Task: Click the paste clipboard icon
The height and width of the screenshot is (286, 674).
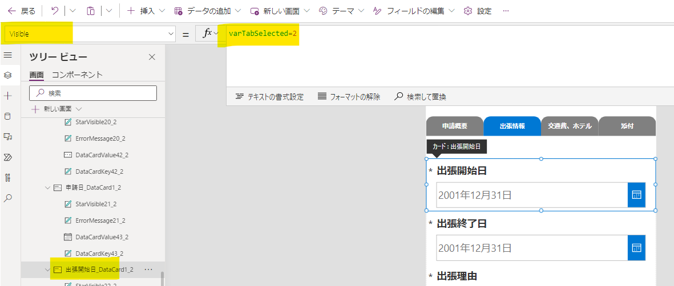Action: click(91, 11)
